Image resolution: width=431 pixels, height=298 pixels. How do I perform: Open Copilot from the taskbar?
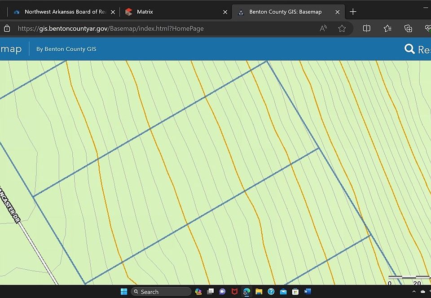(198, 291)
